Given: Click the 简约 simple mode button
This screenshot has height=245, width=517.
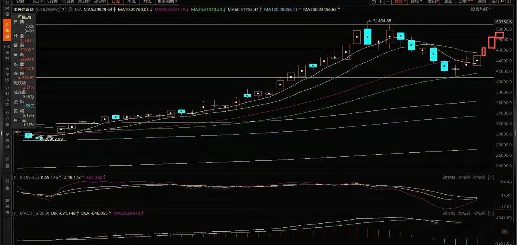Looking at the screenshot, I should click(x=481, y=2).
